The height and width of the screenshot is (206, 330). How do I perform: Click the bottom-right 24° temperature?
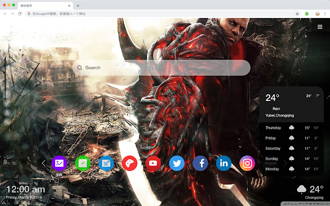tap(317, 190)
